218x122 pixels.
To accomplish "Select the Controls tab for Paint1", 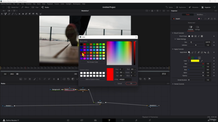I will [191, 28].
